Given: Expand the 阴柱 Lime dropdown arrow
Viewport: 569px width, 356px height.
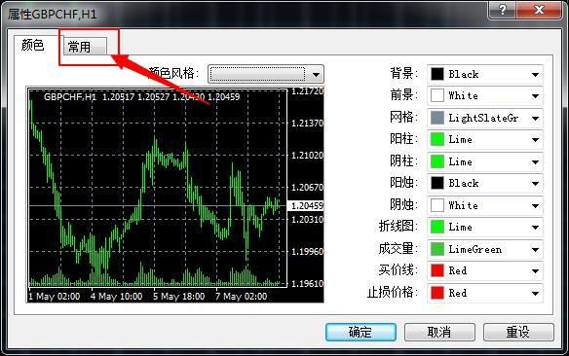Looking at the screenshot, I should pyautogui.click(x=535, y=161).
